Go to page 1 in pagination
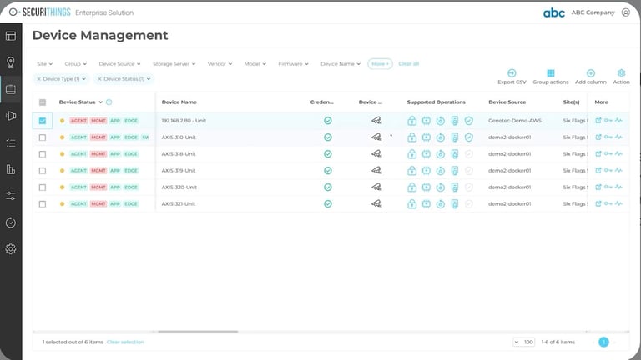Image resolution: width=641 pixels, height=360 pixels. click(603, 342)
